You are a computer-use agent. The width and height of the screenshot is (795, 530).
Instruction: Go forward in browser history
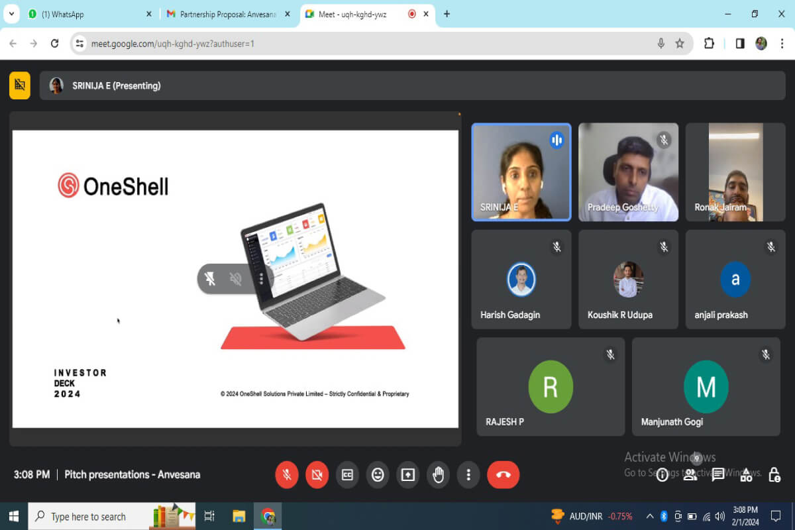(34, 44)
